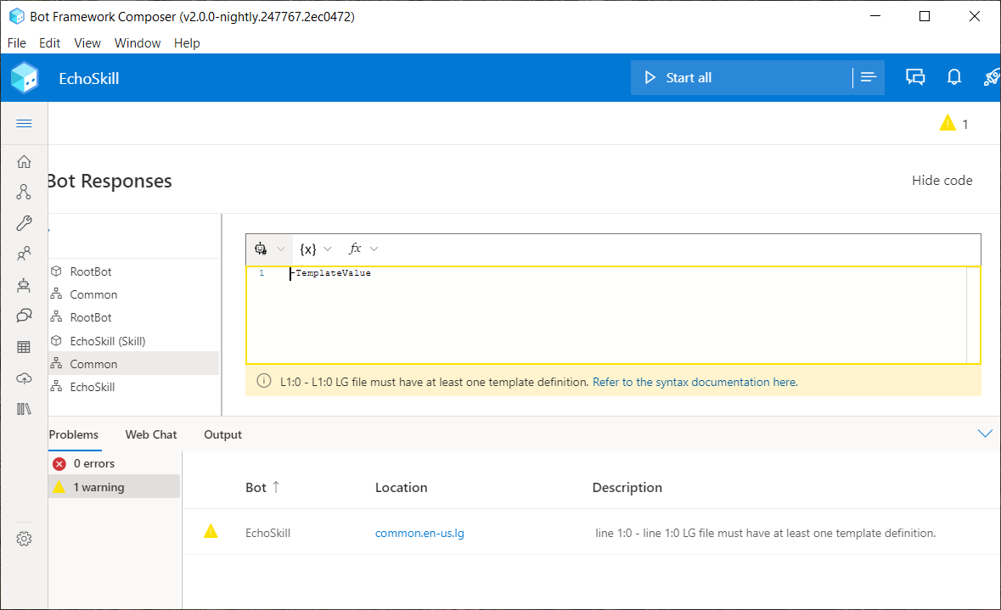Open Bot Responses via the robot icon
Viewport: 1001px width, 610px height.
point(25,285)
